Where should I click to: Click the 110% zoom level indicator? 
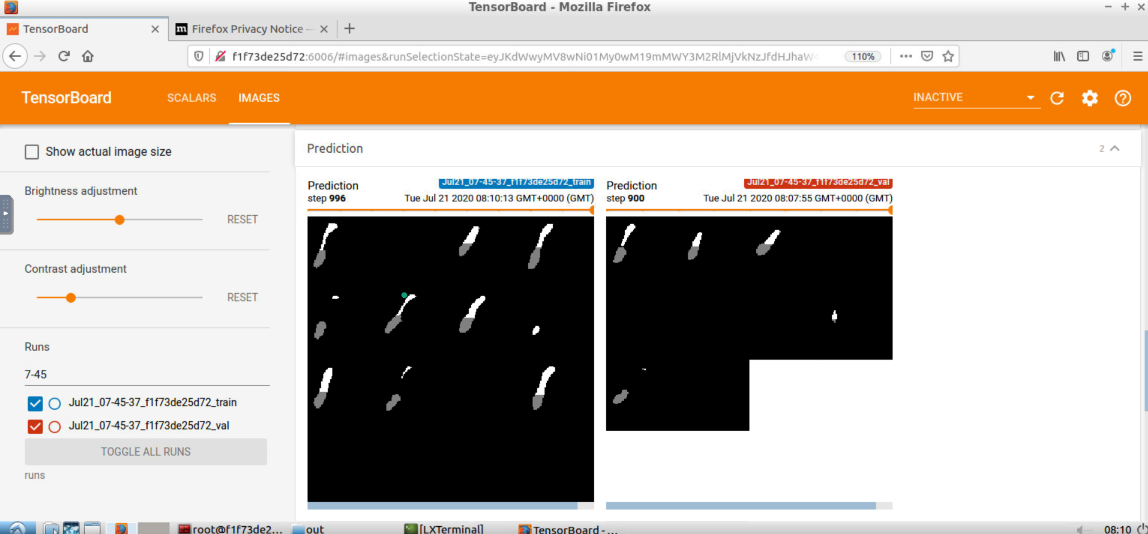863,56
